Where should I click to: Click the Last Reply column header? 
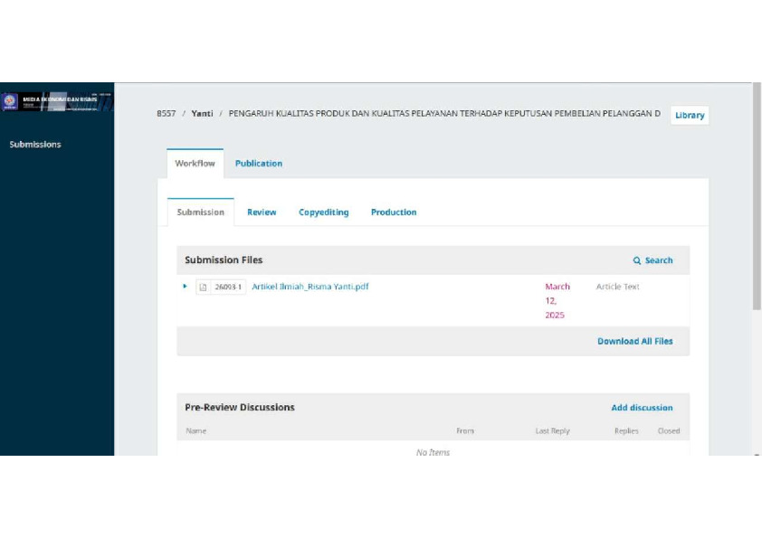(x=553, y=430)
